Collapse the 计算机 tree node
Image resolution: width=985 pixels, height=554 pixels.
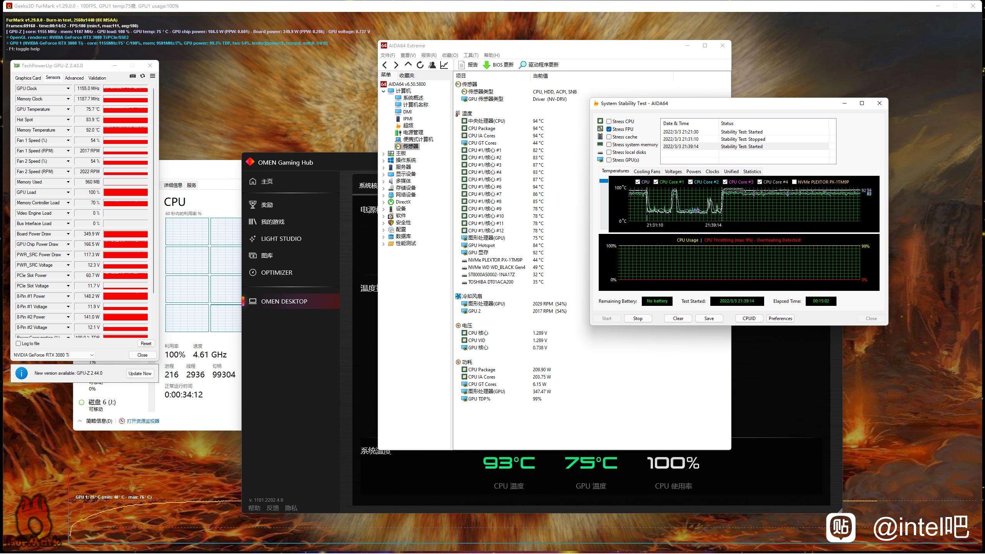tap(383, 91)
